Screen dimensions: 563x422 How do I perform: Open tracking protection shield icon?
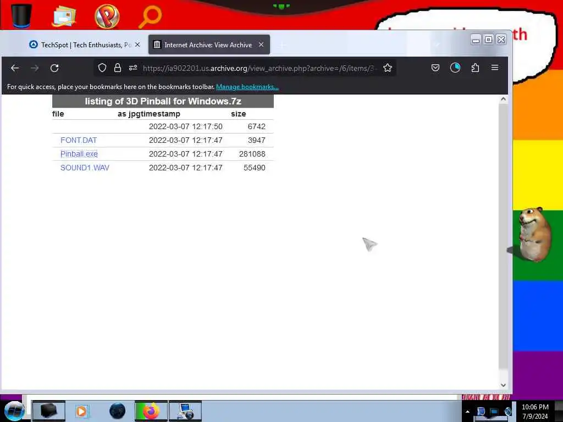pyautogui.click(x=102, y=68)
